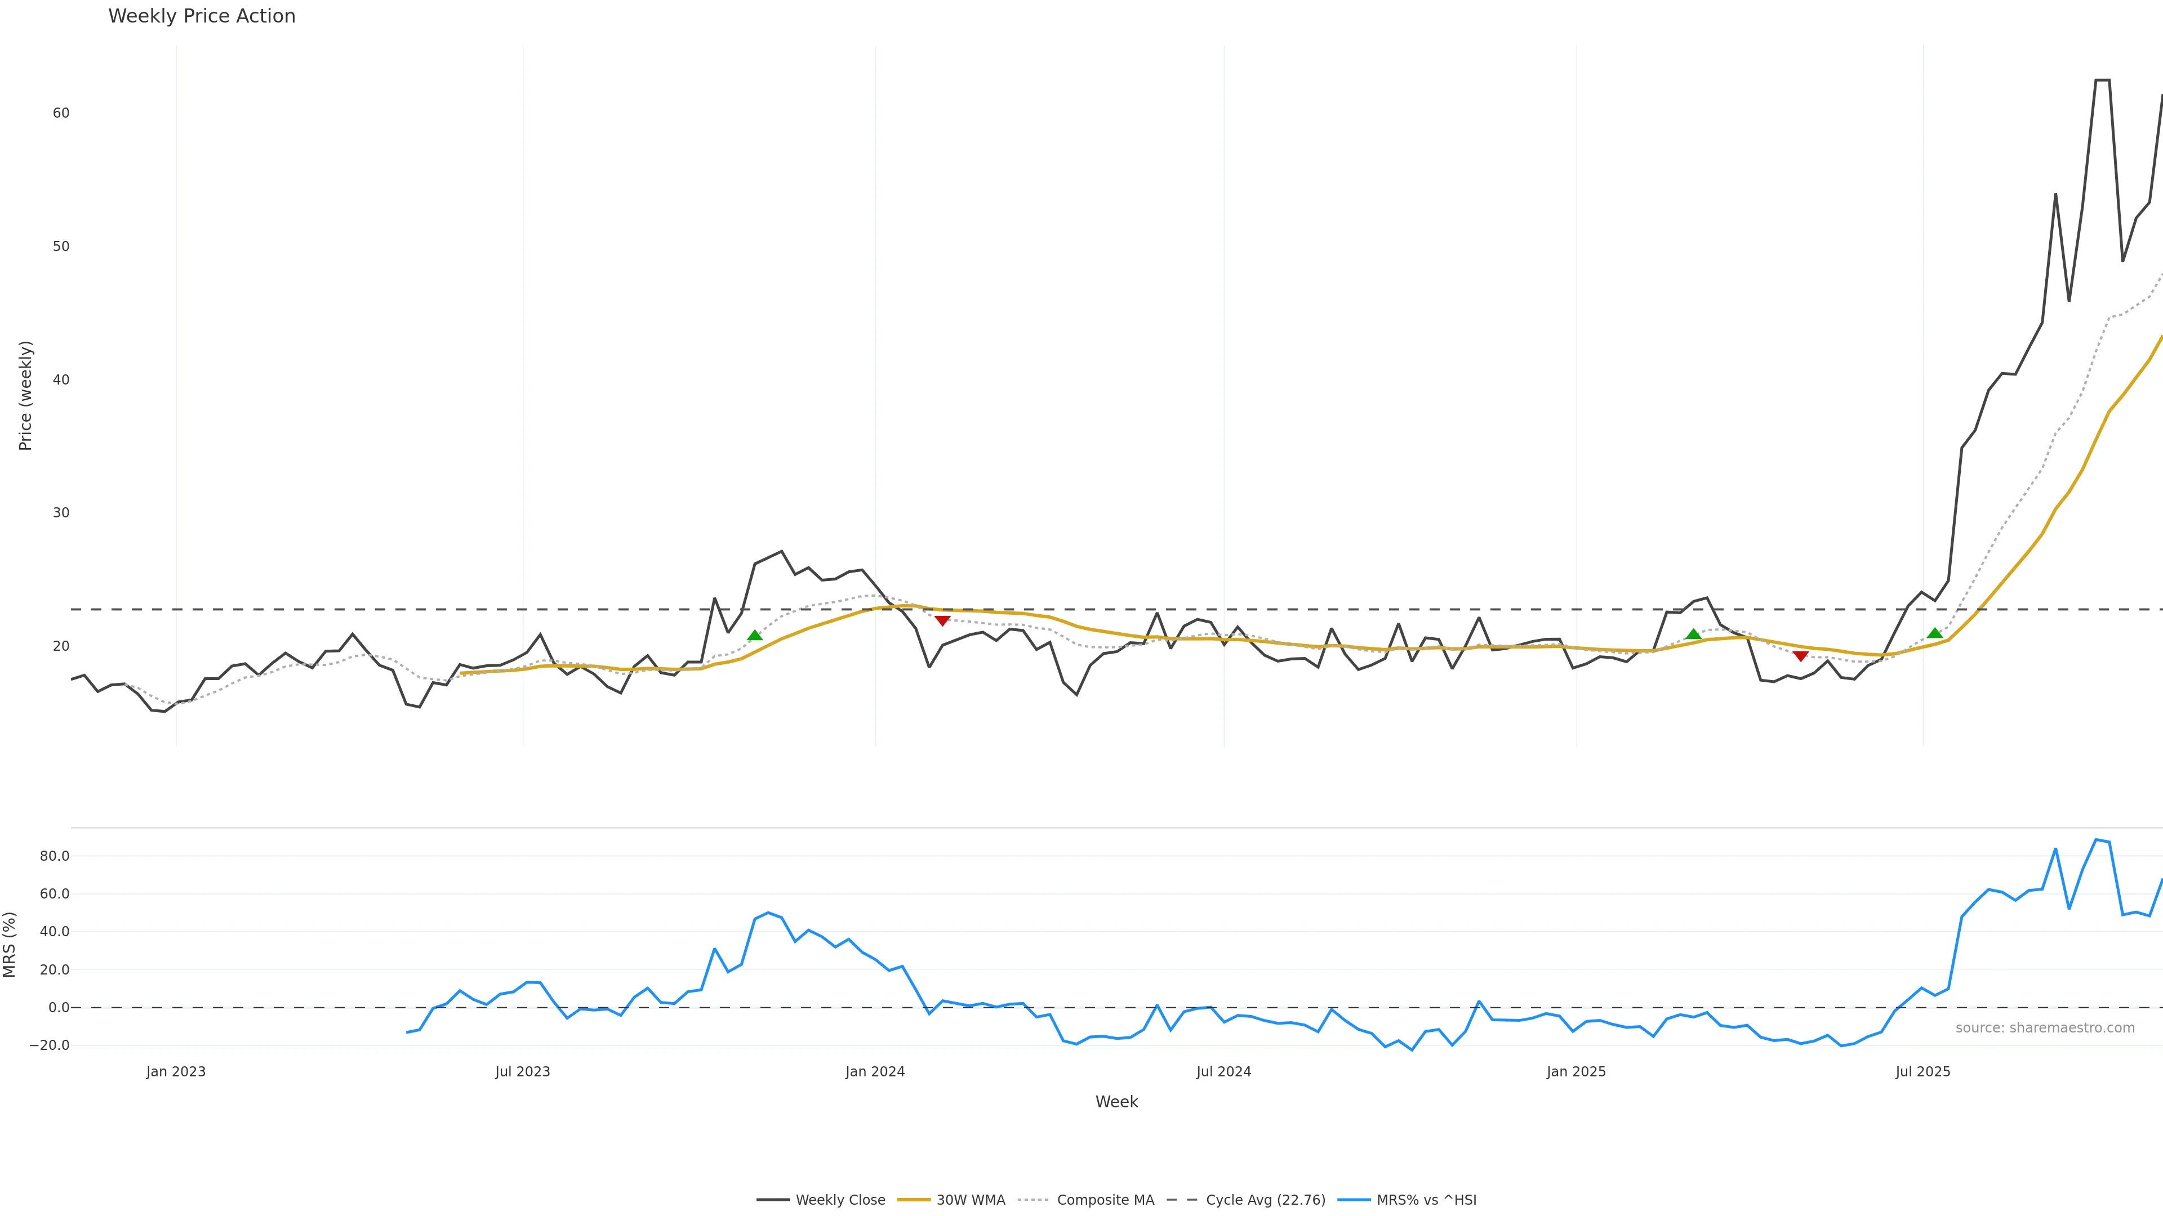The height and width of the screenshot is (1216, 2163).
Task: Click the dotted Composite MA legend line icon
Action: coord(1033,1200)
